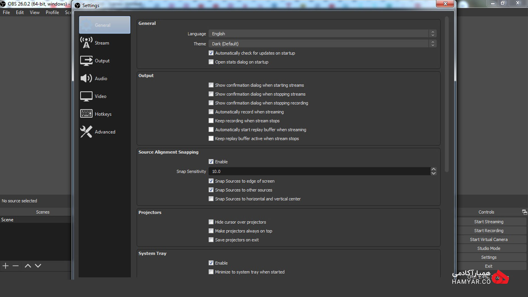Open the Language dropdown
Screen dimensions: 528x297
[x=322, y=34]
